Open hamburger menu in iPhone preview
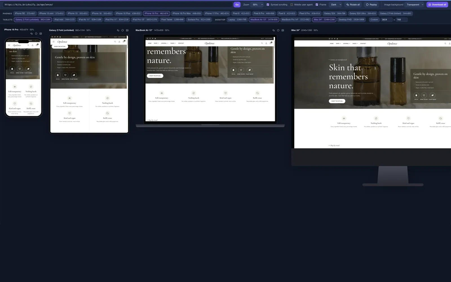The width and height of the screenshot is (451, 282). click(9, 45)
